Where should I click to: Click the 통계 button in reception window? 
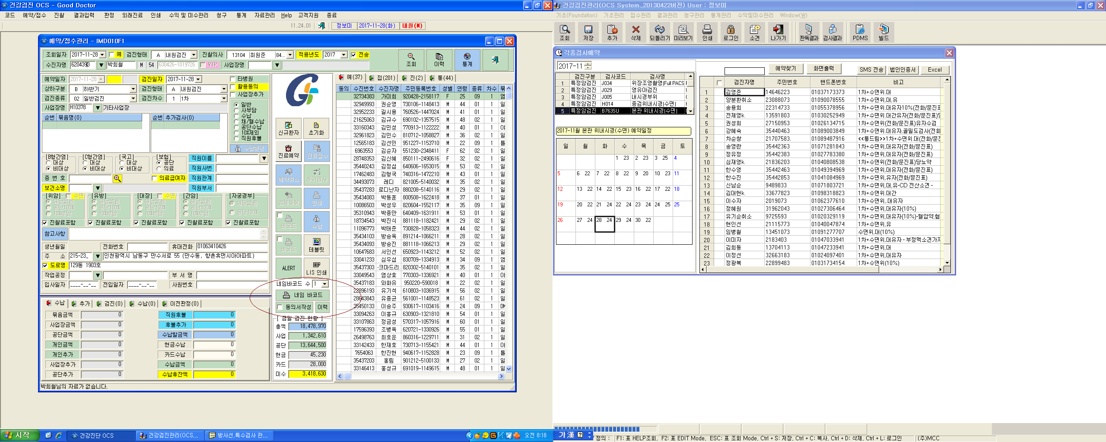click(467, 60)
